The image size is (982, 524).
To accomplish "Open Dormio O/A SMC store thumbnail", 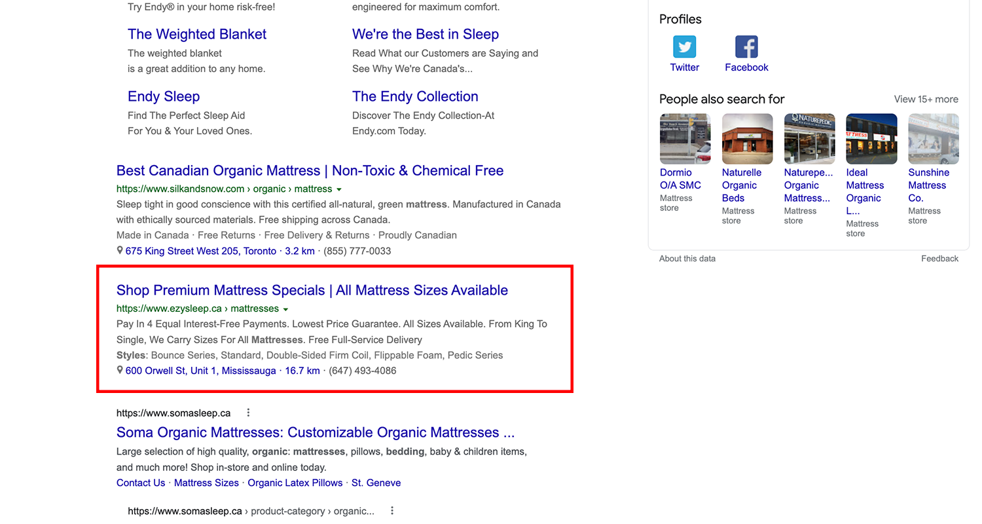I will [x=685, y=138].
